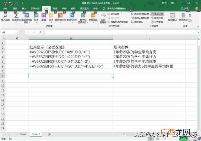Click the formula bar input area
The height and width of the screenshot is (141, 201).
[121, 33]
